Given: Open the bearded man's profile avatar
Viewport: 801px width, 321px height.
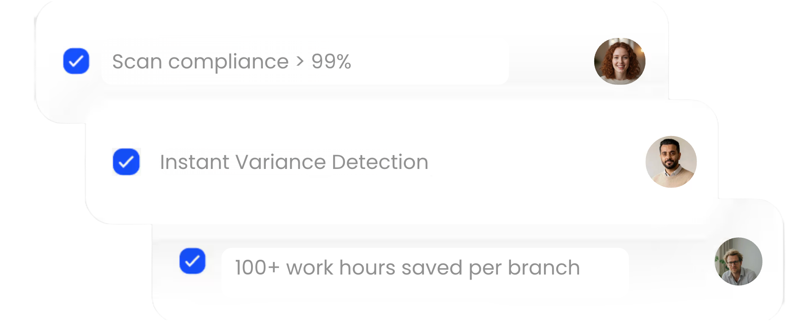Looking at the screenshot, I should [671, 162].
